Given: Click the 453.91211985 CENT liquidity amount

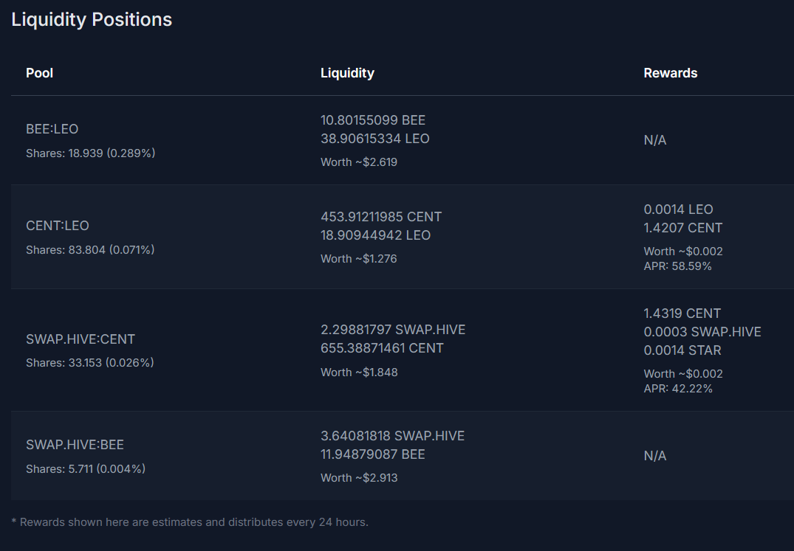Looking at the screenshot, I should (x=381, y=217).
